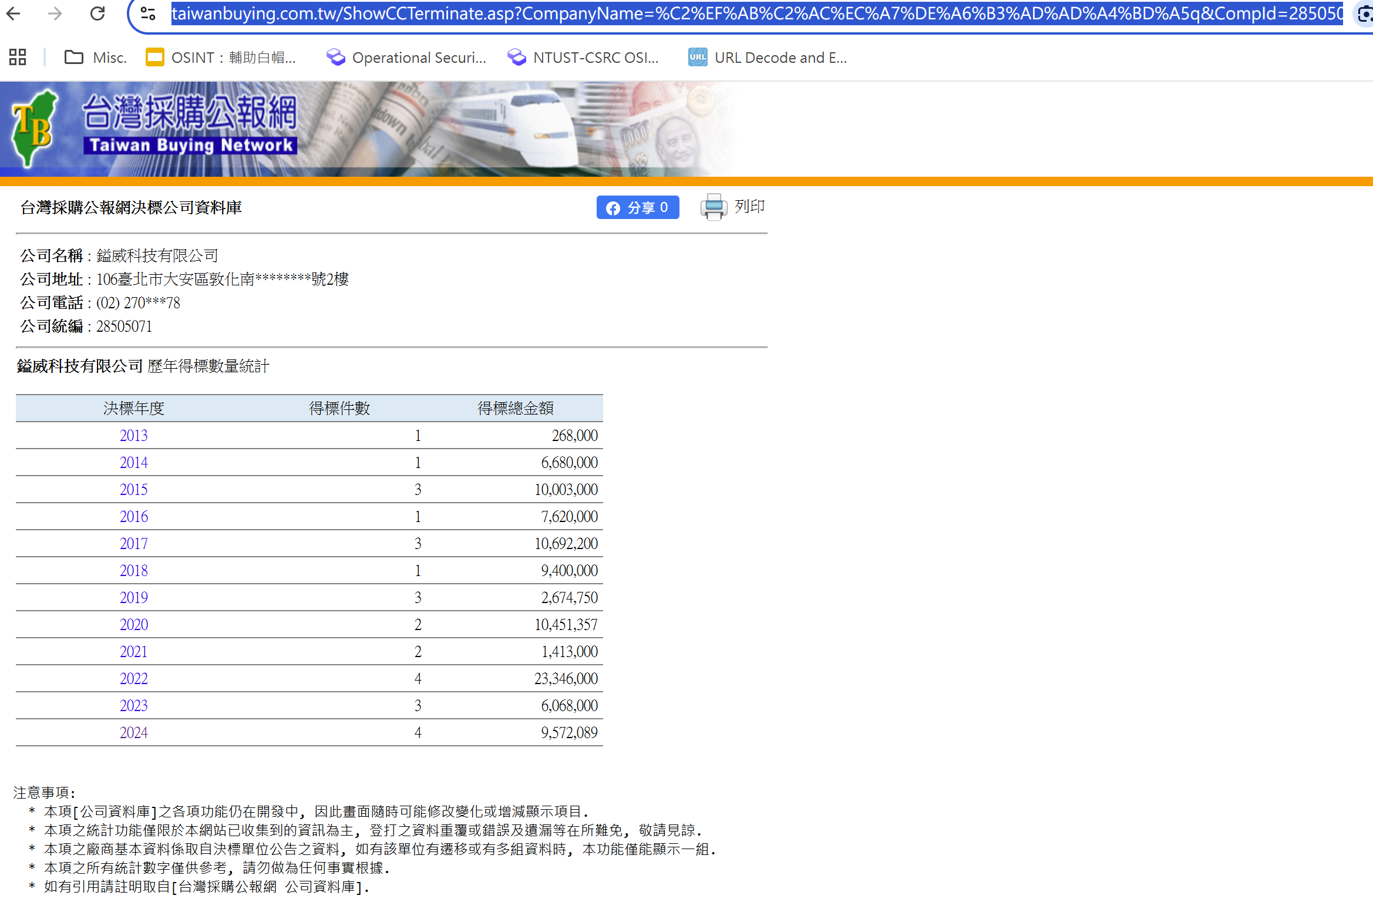
Task: Click the amount 10,692,200
Action: [566, 544]
